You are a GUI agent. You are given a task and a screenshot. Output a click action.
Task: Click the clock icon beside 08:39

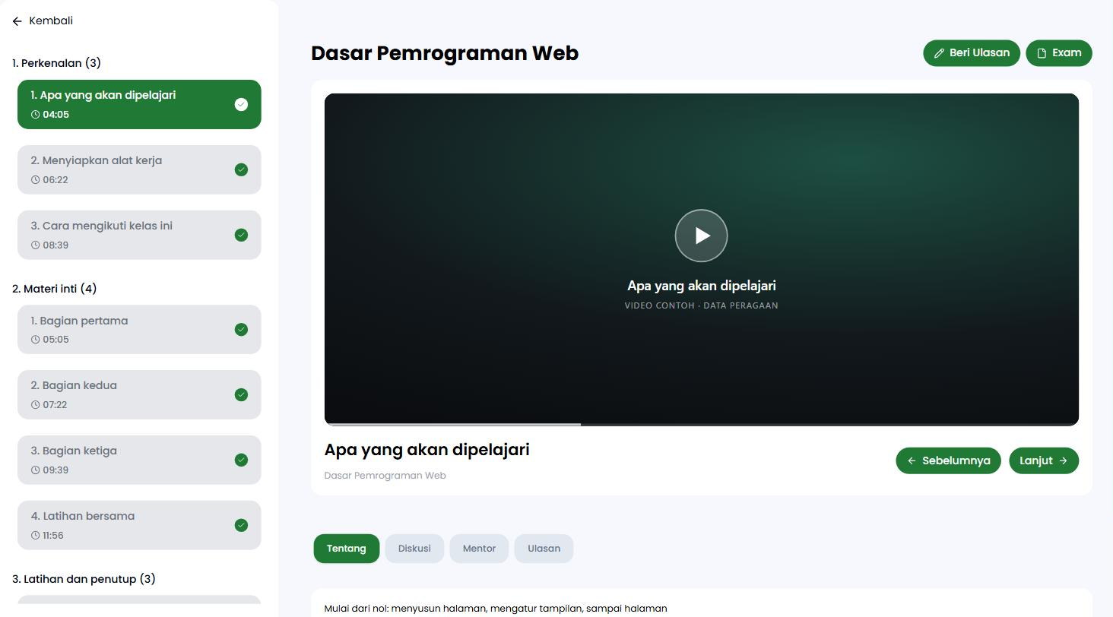tap(35, 245)
